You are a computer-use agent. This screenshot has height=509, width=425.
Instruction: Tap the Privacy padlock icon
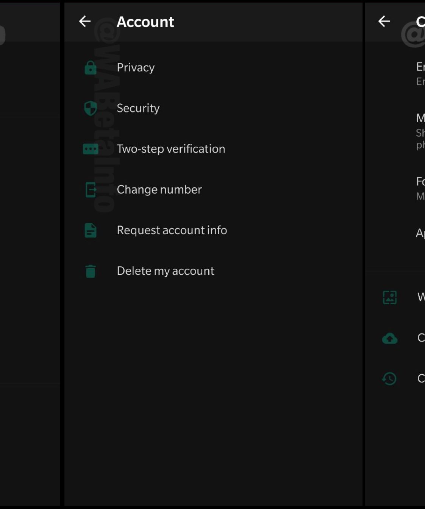[x=91, y=68]
